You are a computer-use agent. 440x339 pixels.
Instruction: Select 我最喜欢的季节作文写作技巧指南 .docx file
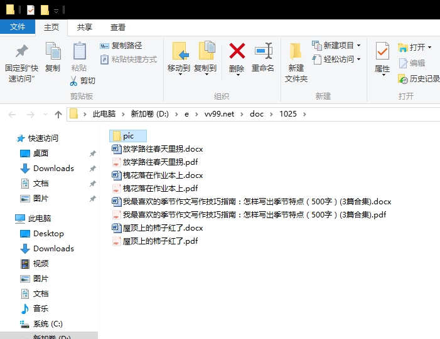pos(252,202)
